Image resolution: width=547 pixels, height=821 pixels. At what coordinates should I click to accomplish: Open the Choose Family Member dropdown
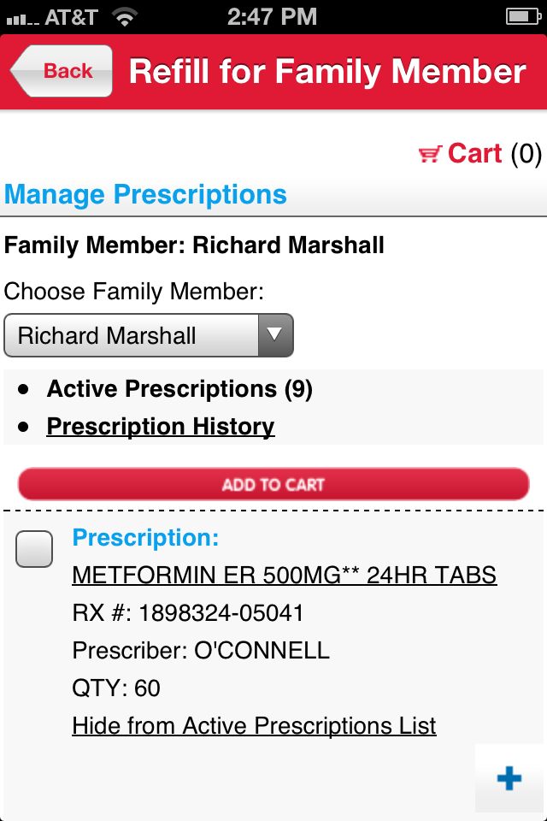click(149, 335)
